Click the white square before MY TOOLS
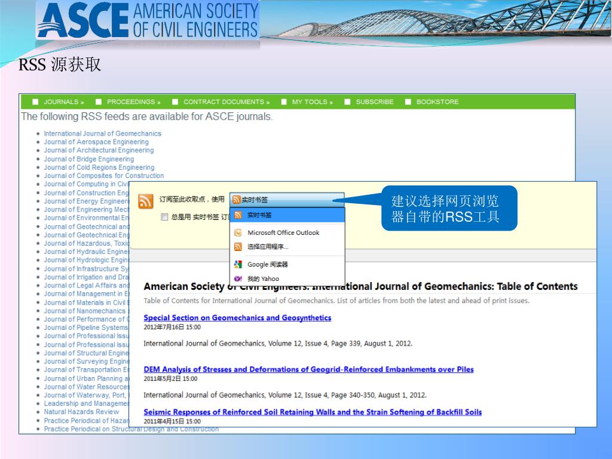This screenshot has width=612, height=459. [x=284, y=102]
